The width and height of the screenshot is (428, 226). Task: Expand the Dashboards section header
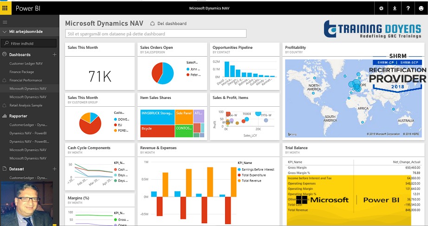pos(20,55)
